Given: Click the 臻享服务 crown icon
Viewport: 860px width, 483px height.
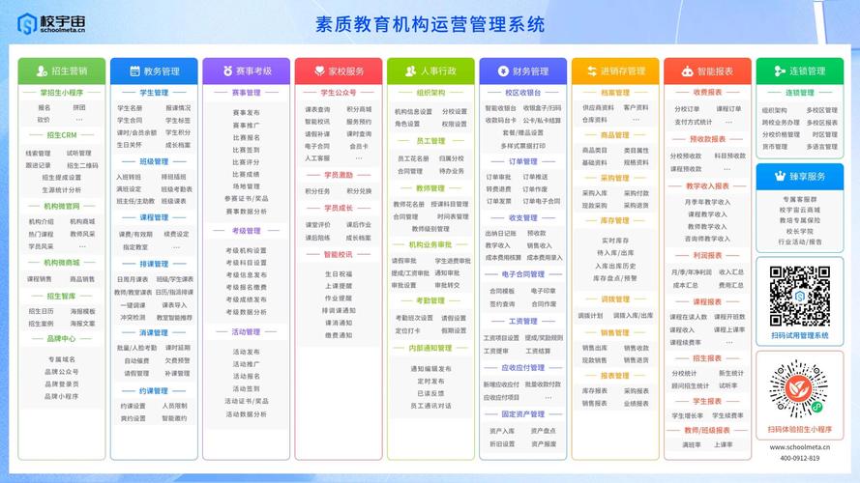Looking at the screenshot, I should tap(780, 177).
